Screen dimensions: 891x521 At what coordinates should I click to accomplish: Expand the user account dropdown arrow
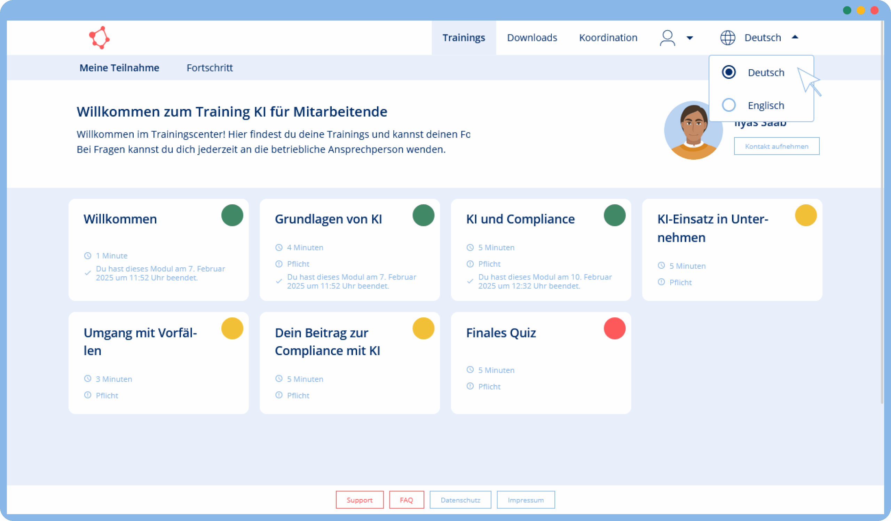point(689,38)
